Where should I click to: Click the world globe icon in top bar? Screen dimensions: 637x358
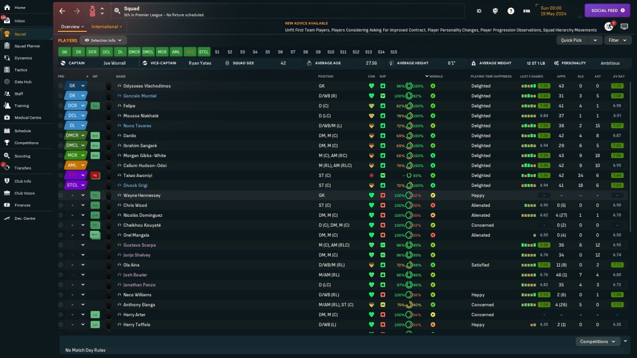coord(495,11)
